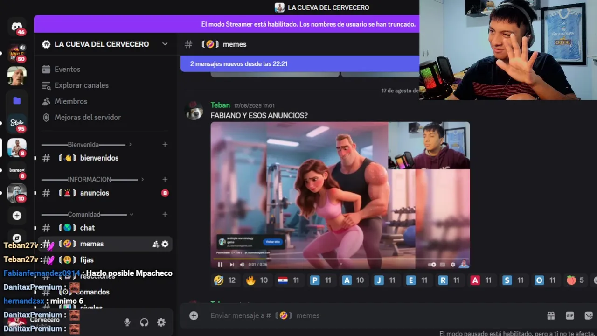Open the gift Nitro icon
Screen dimensions: 597x336
click(551, 316)
